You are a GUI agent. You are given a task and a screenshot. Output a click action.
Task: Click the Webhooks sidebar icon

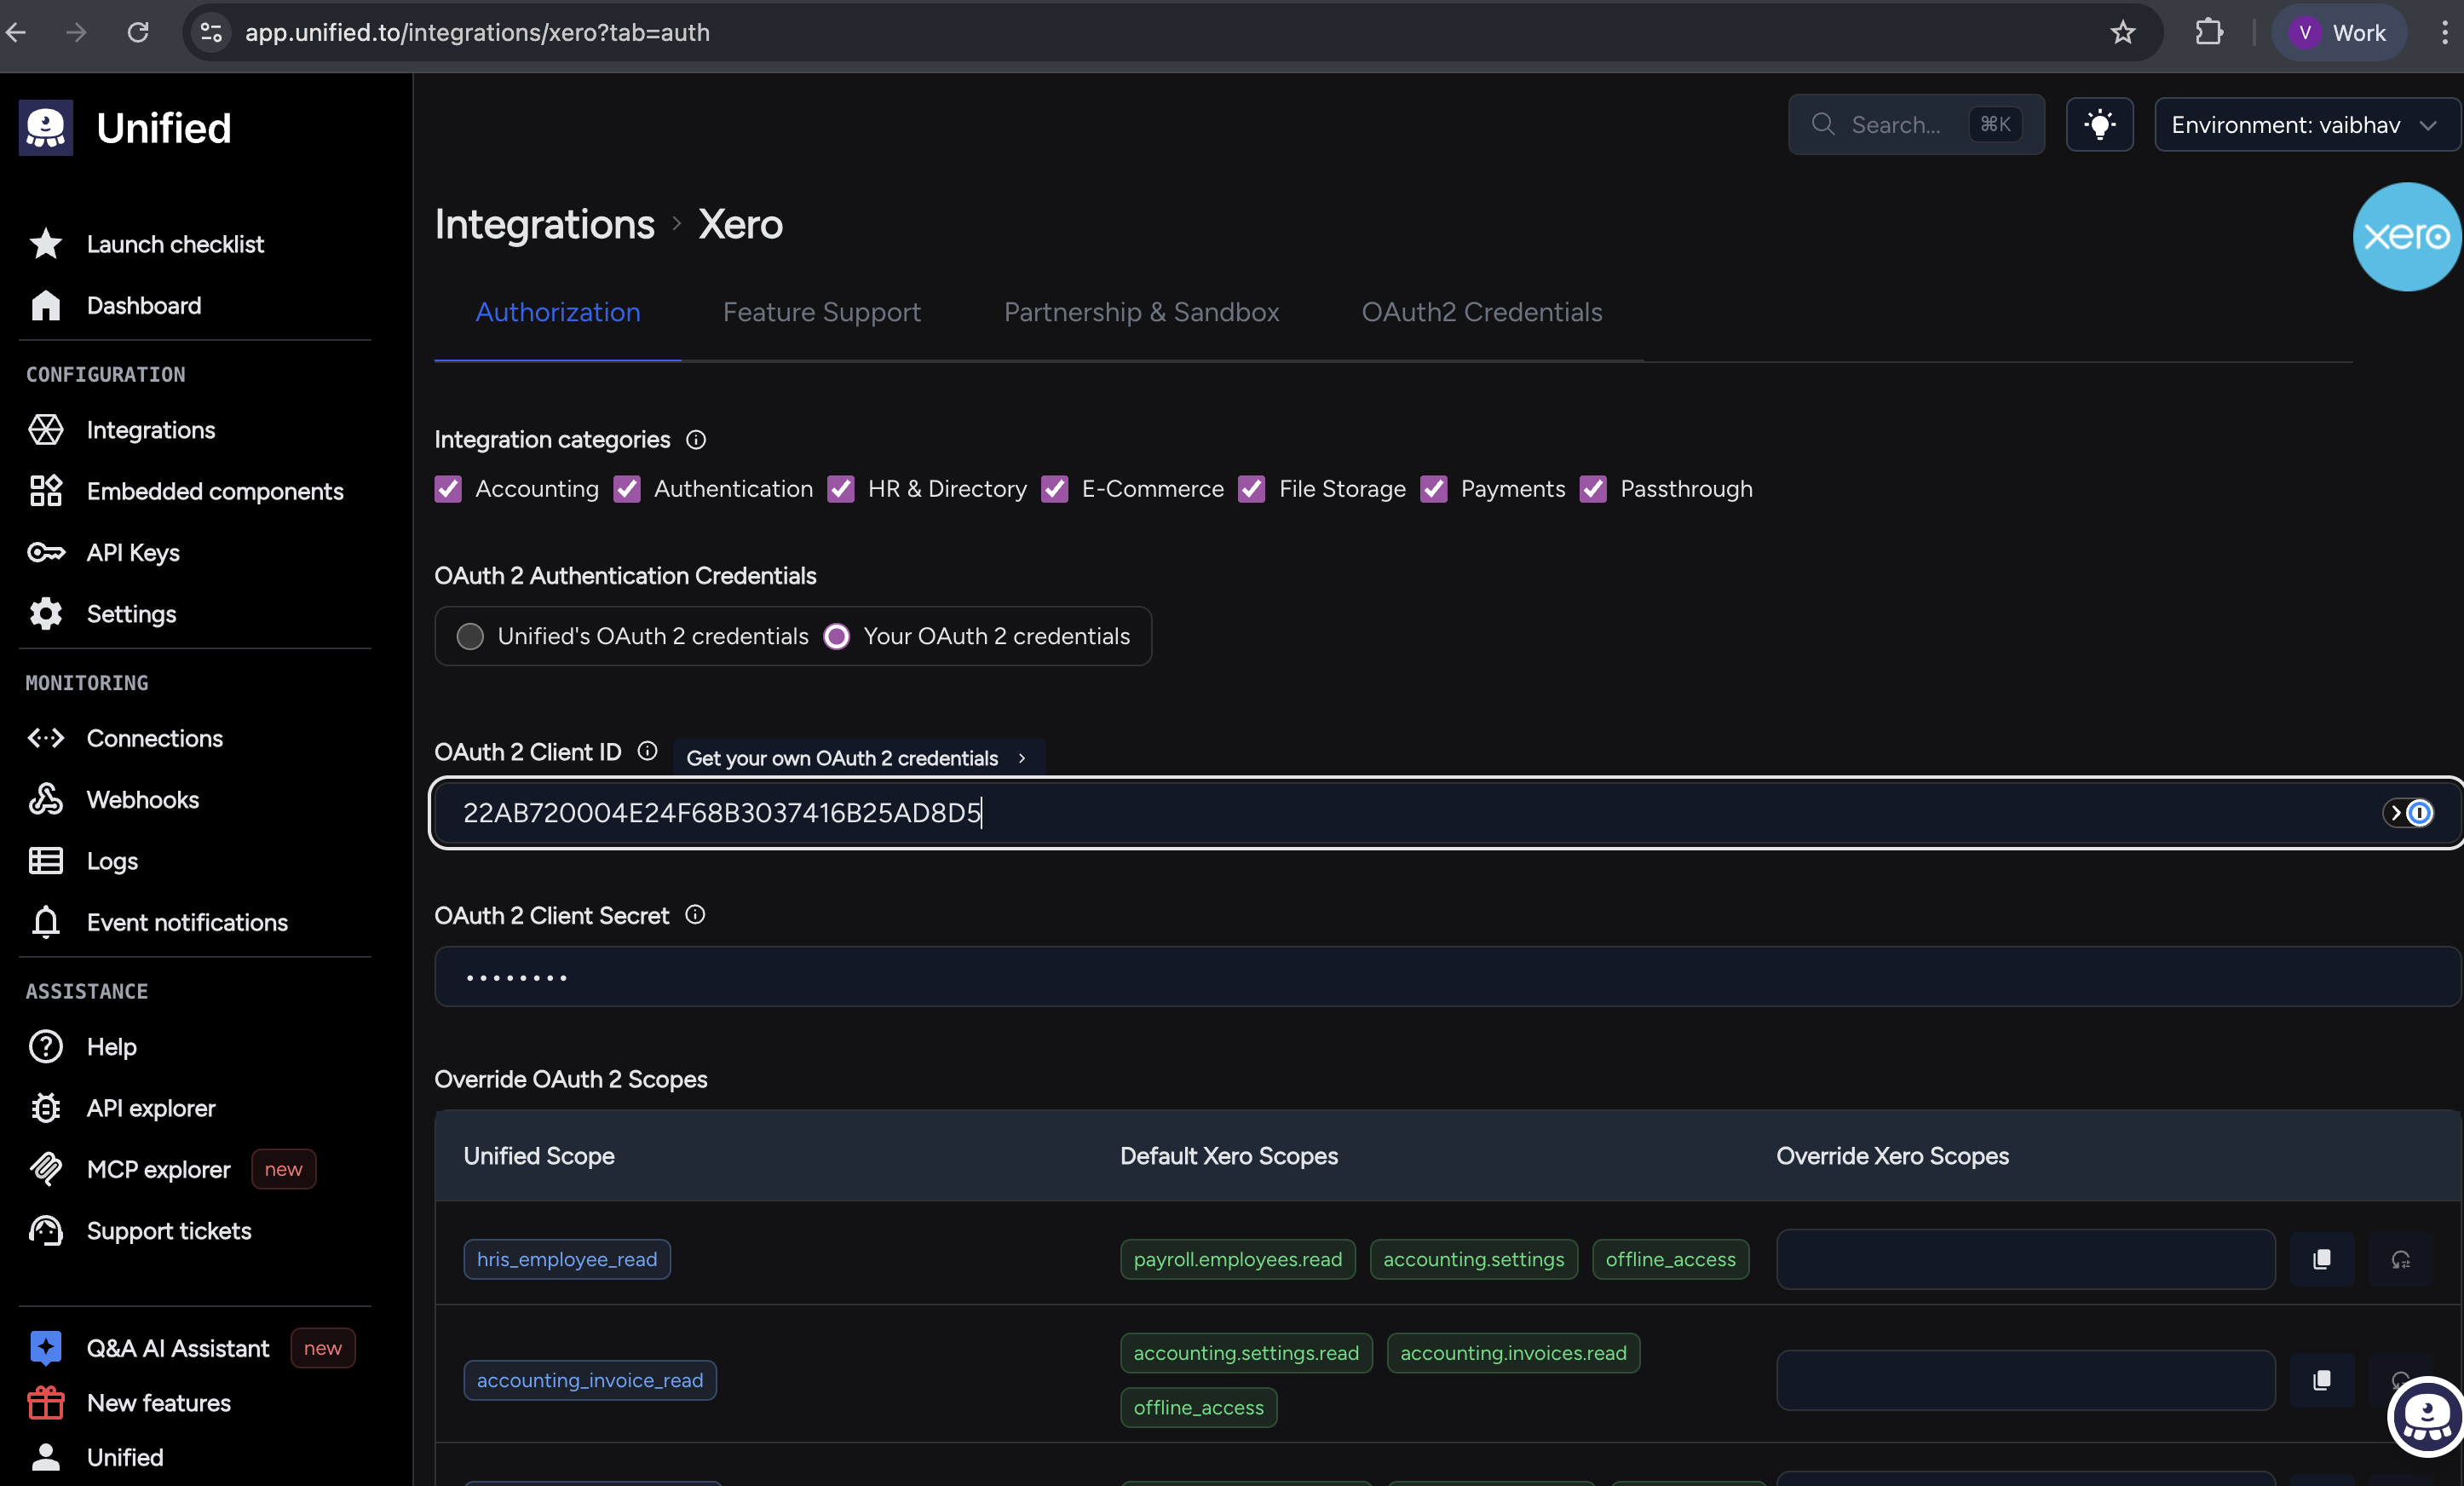(x=46, y=799)
